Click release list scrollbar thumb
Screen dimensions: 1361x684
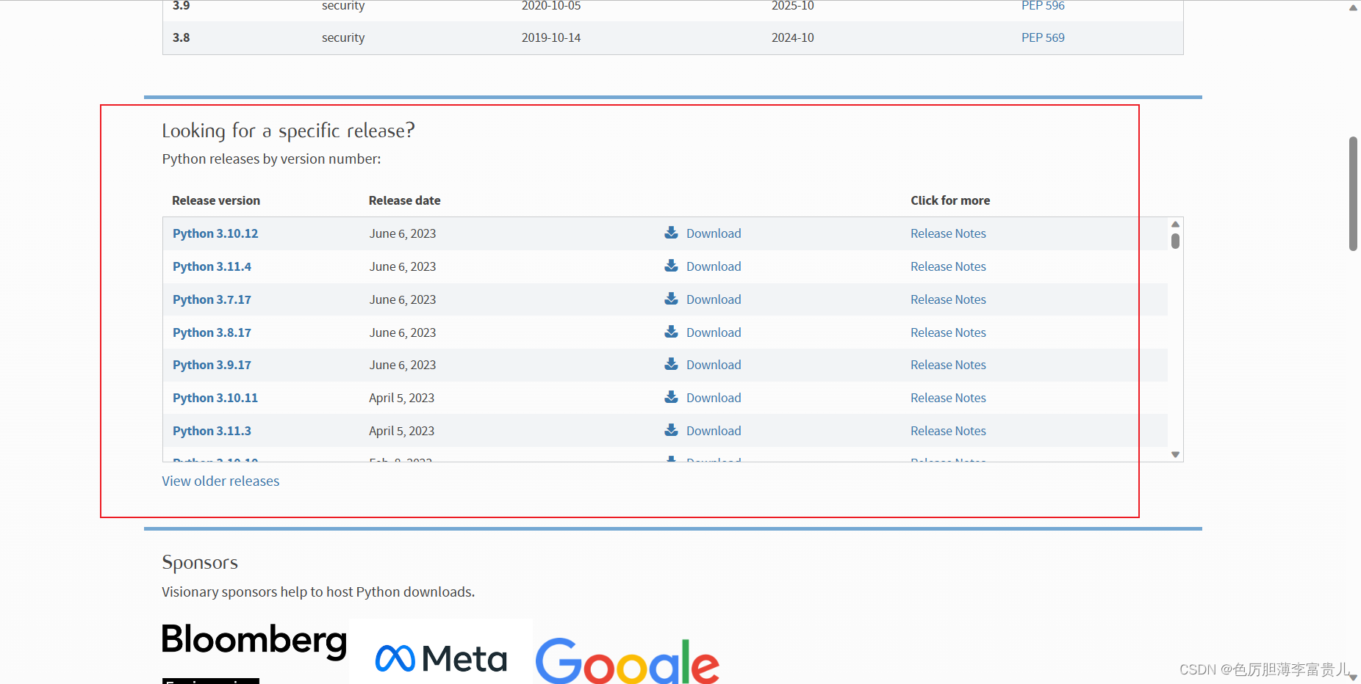pyautogui.click(x=1175, y=241)
